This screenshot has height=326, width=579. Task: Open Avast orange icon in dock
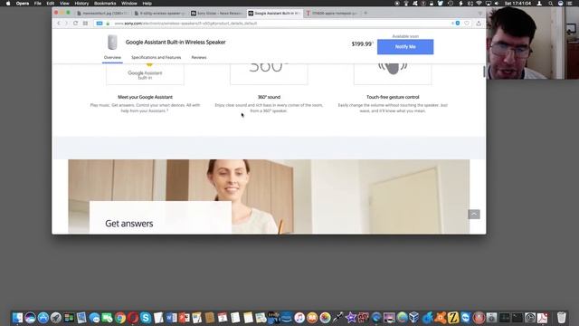(441, 318)
